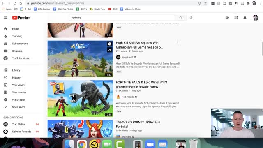Open FORTNITE FAILS & Epic Wins #171 title
This screenshot has width=263, height=148.
[x=141, y=85]
